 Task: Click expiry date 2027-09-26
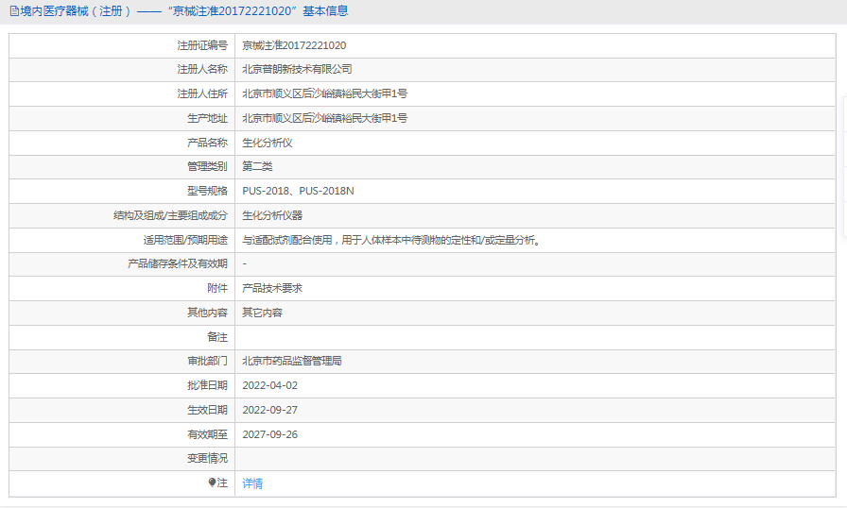270,434
